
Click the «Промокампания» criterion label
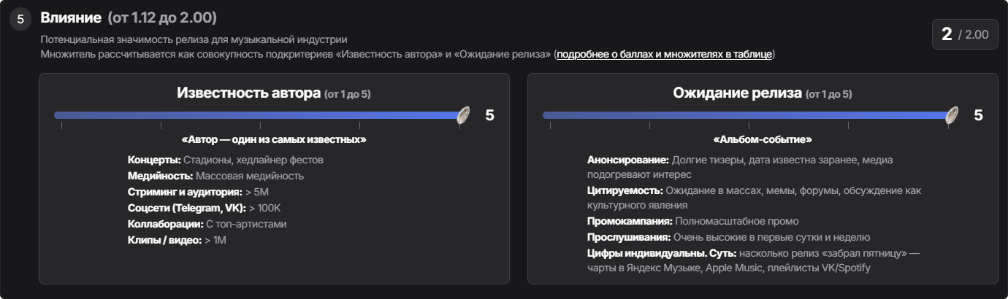[630, 221]
